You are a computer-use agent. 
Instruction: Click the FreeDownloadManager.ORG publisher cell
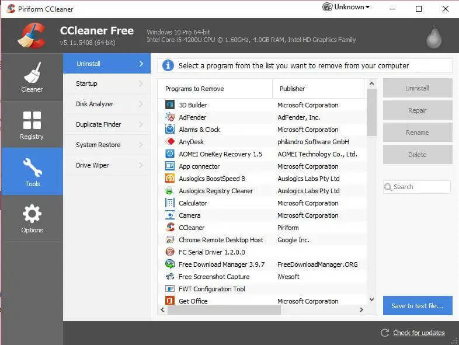click(318, 264)
